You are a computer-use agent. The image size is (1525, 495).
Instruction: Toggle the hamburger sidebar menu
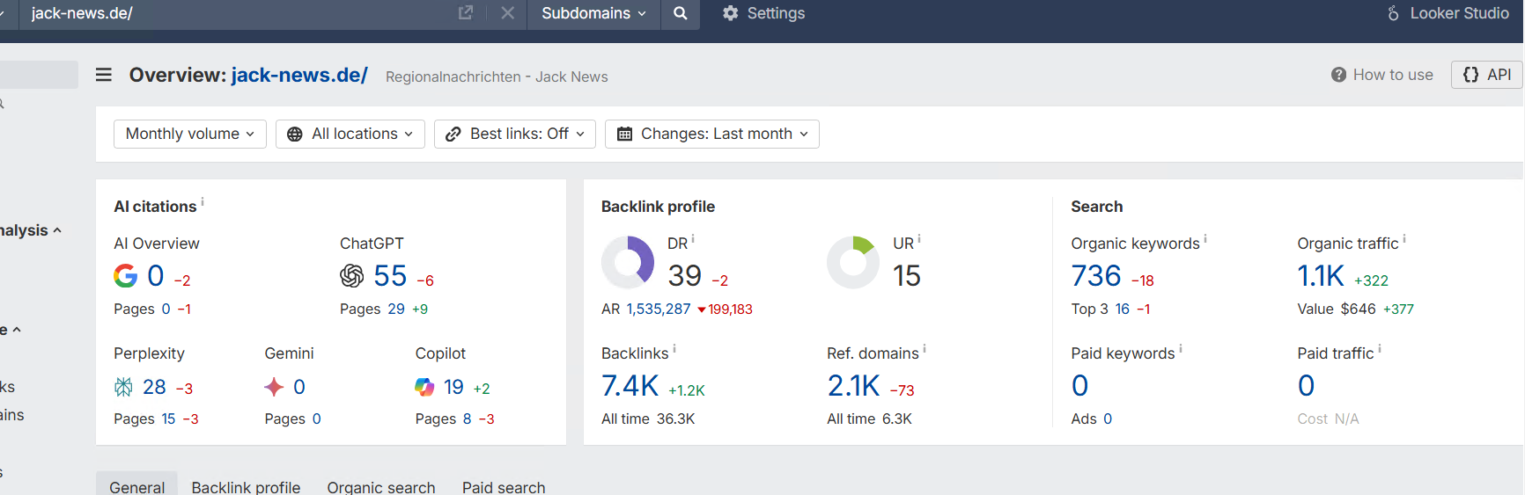tap(104, 76)
